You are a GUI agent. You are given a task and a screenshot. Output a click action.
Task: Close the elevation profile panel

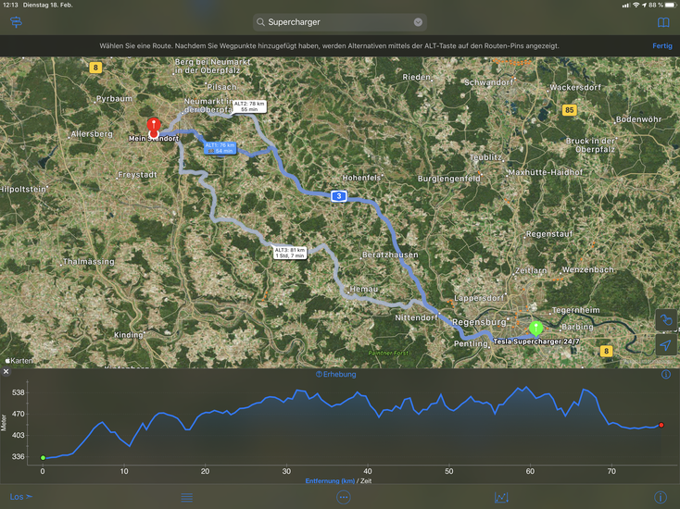[x=6, y=372]
